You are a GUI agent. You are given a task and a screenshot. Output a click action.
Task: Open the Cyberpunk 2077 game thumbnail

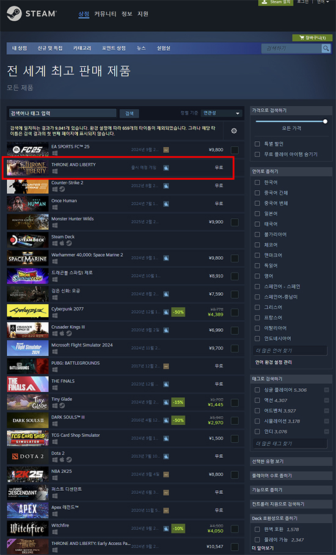click(x=27, y=312)
